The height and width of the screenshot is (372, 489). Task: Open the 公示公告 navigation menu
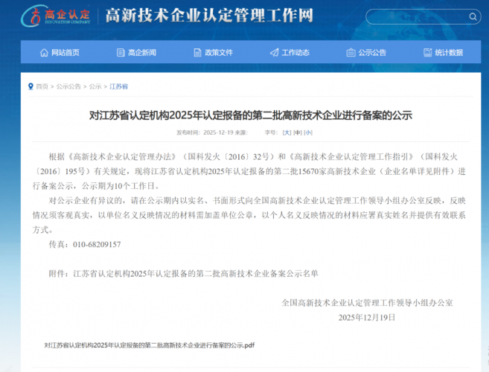click(x=371, y=52)
